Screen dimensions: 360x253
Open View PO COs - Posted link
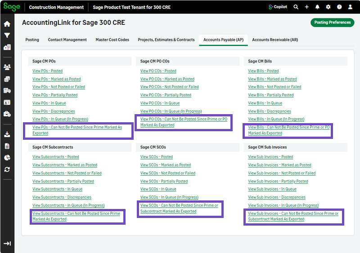(158, 71)
